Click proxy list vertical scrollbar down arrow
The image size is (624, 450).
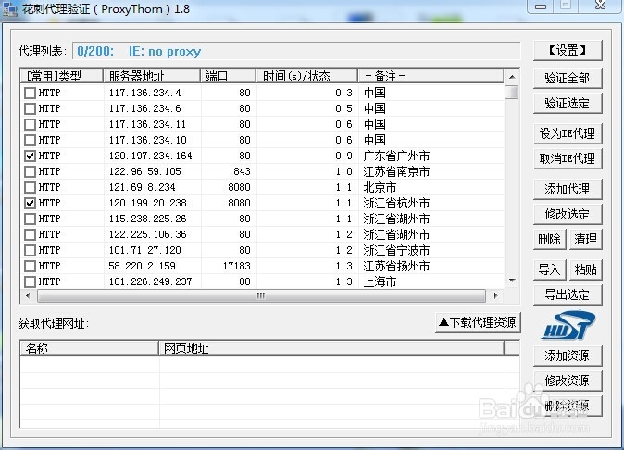[512, 281]
